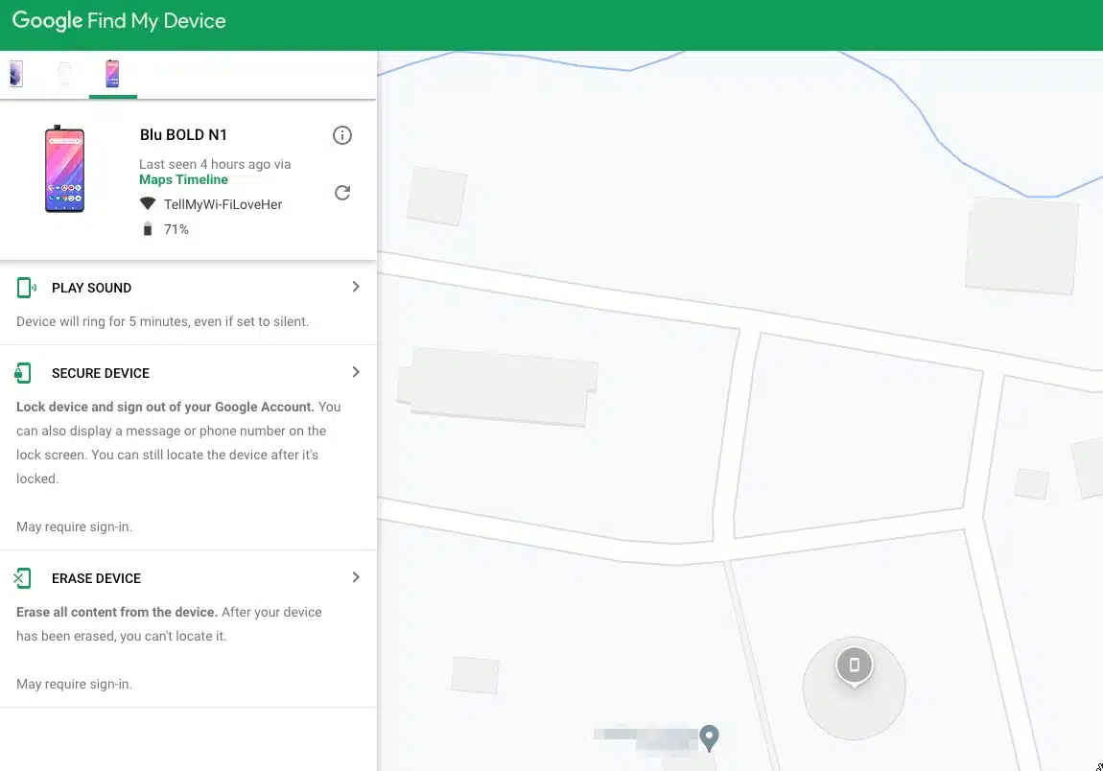Click the Wi-Fi signal icon
Viewport: 1103px width, 771px height.
[147, 204]
